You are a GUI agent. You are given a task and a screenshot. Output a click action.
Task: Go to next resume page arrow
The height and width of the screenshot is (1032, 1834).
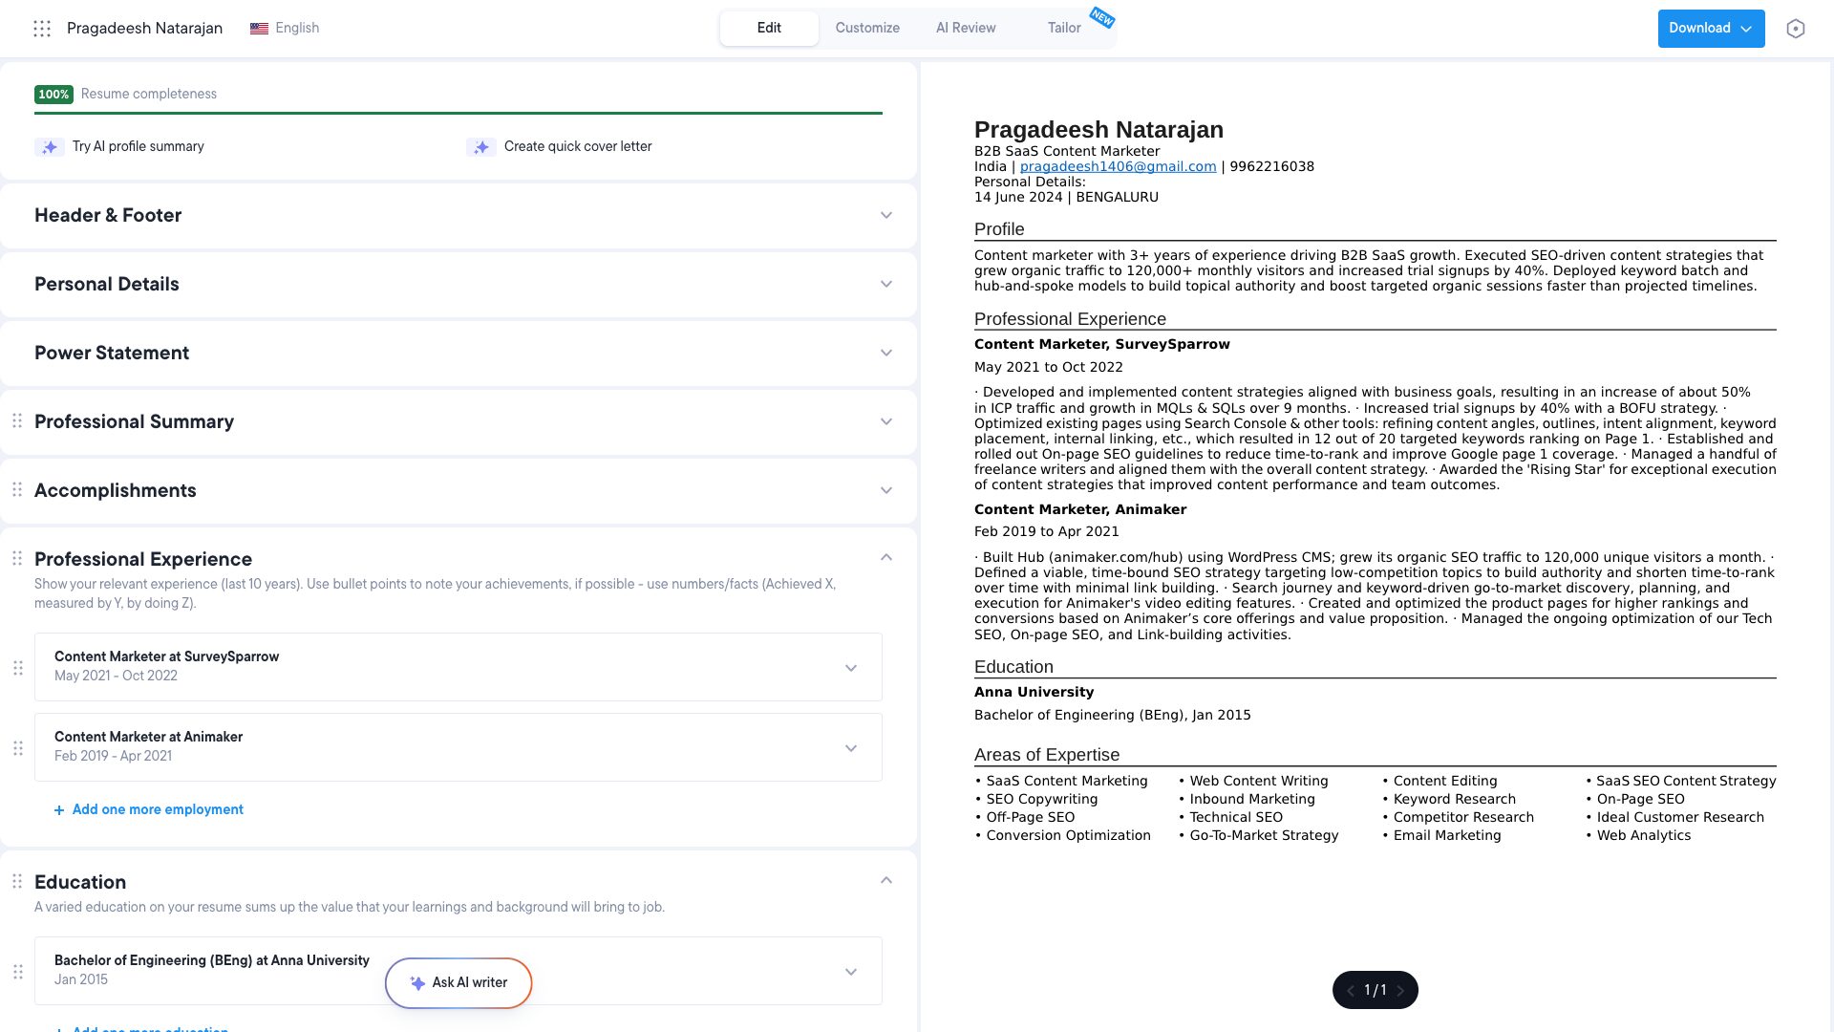1400,991
